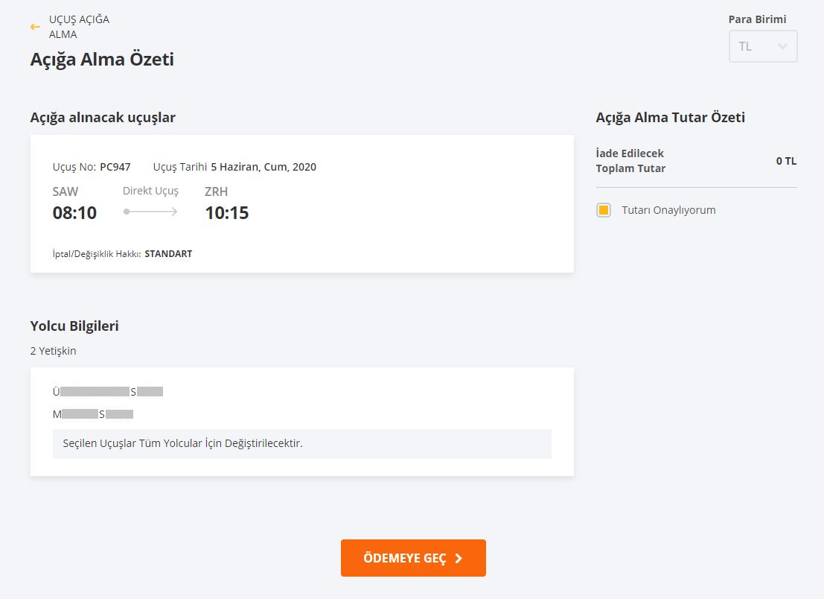Click the TL dropdown chevron arrow

(782, 46)
